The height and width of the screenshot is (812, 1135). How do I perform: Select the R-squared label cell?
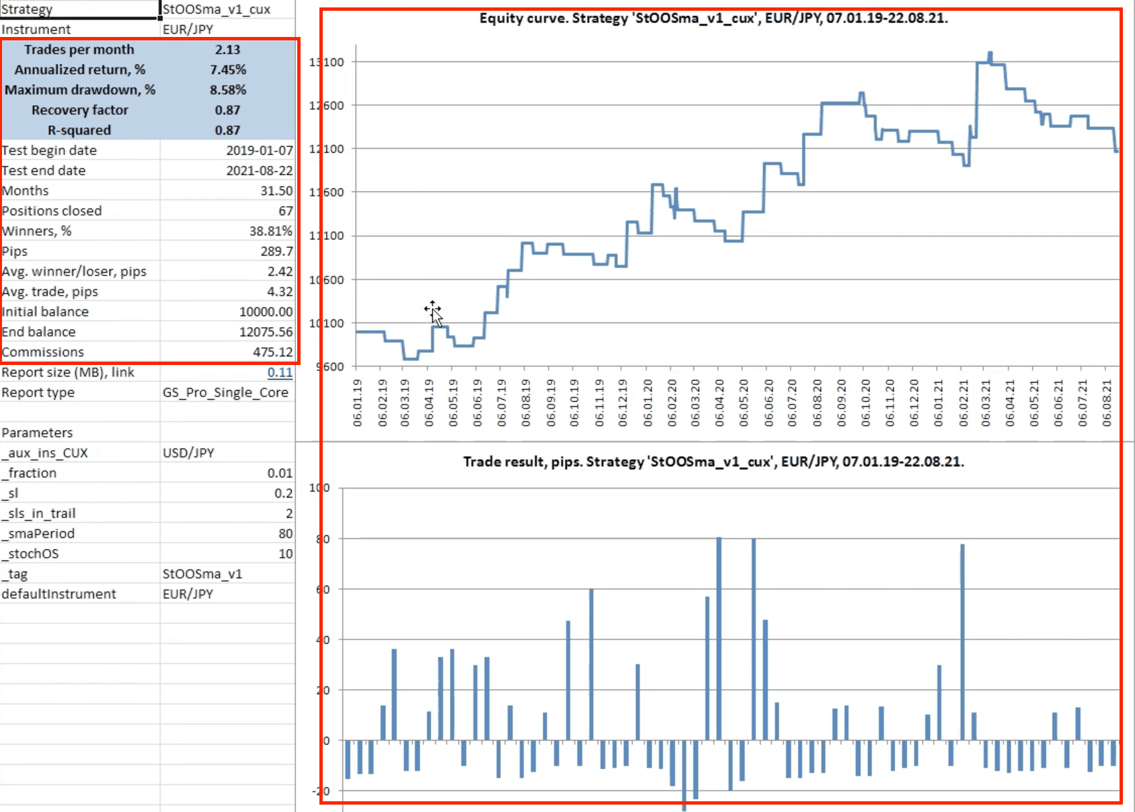coord(79,130)
